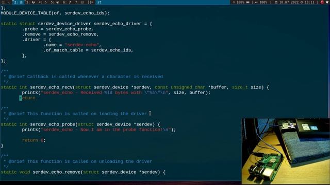
Task: Click the 'st' window title in bar
Action: tap(99, 2)
